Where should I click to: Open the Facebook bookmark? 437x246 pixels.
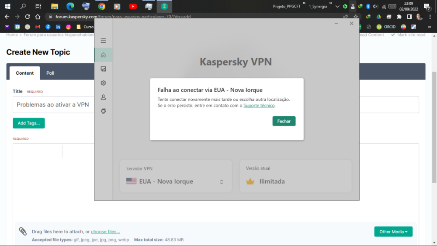pyautogui.click(x=48, y=27)
